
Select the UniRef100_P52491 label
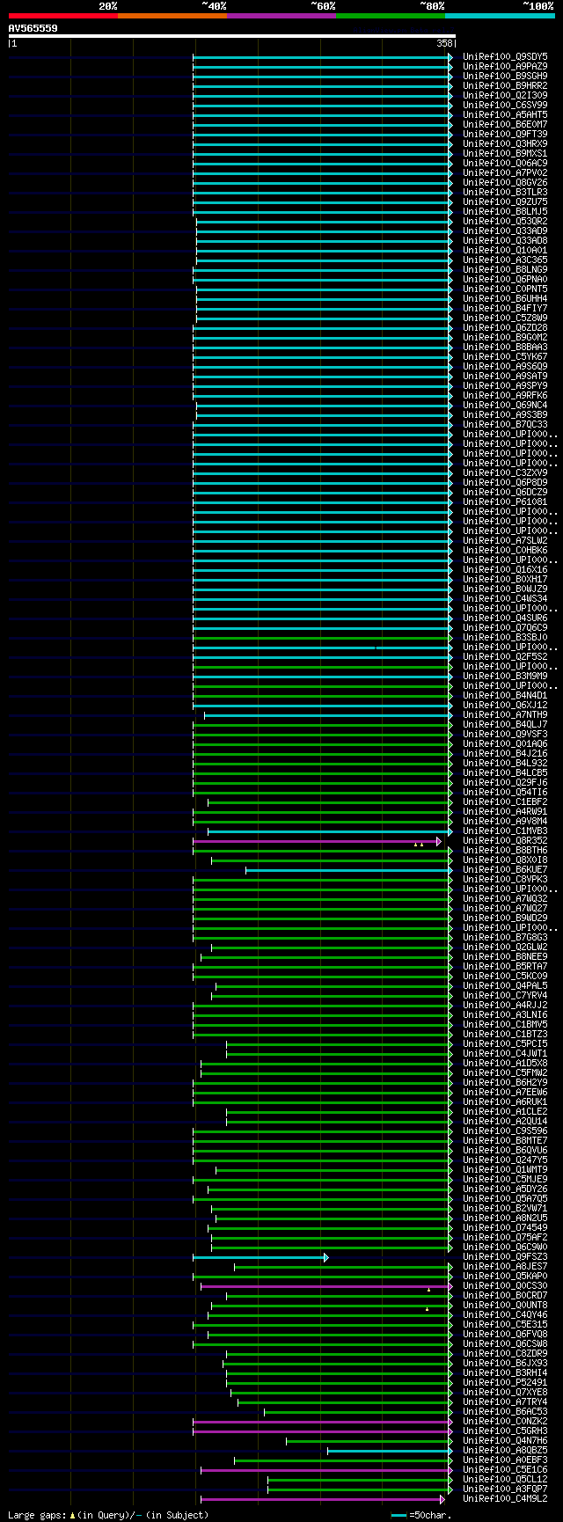point(505,1382)
